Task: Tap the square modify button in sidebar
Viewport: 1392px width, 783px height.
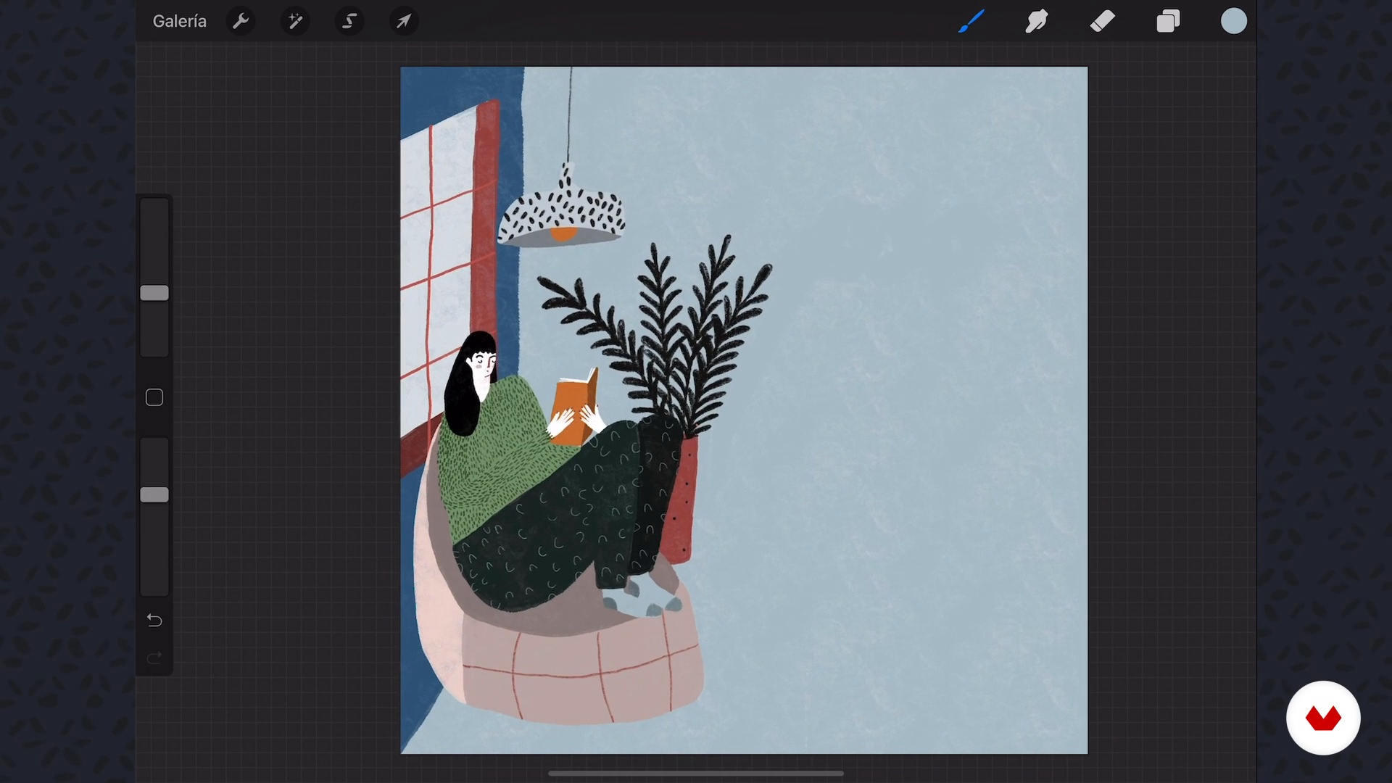Action: pos(154,397)
